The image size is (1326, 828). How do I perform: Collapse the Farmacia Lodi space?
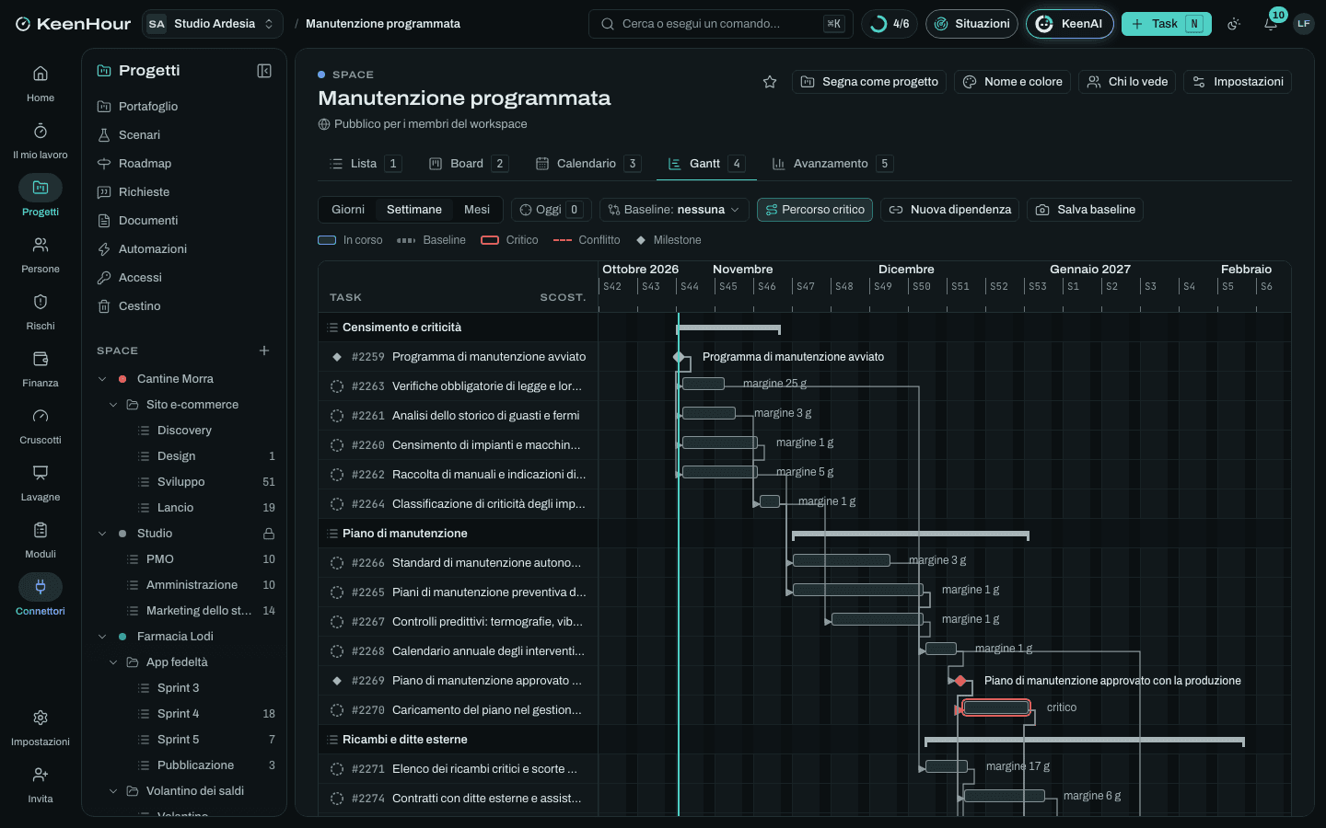pos(102,637)
